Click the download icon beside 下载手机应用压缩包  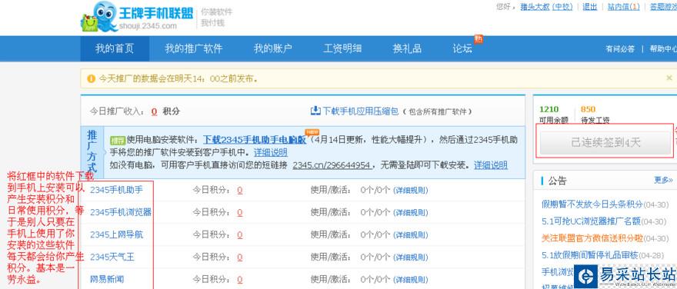pos(315,111)
